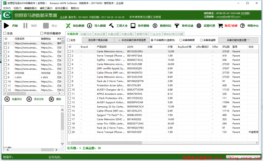
Task: Open the 编辑数据(E) menu
Action: 30,8
